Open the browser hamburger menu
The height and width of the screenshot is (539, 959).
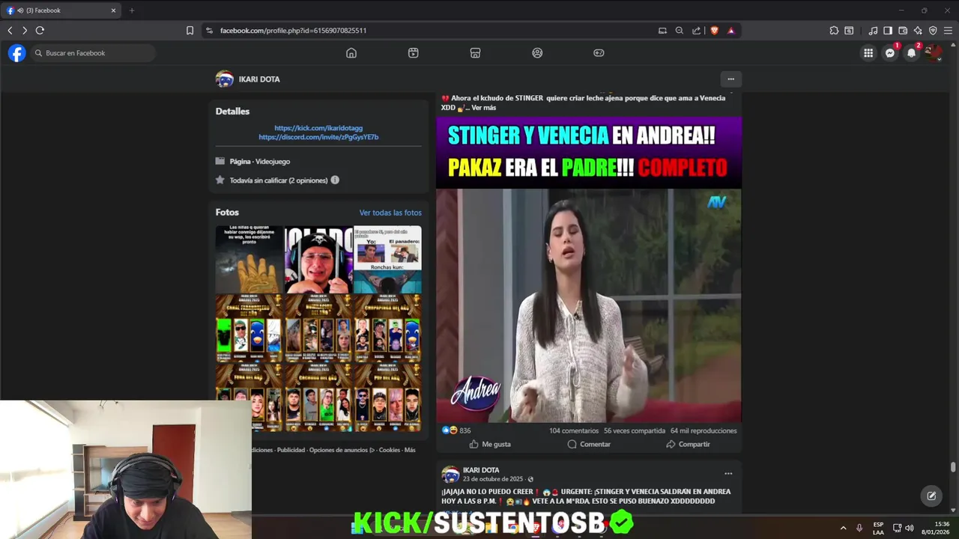point(948,31)
